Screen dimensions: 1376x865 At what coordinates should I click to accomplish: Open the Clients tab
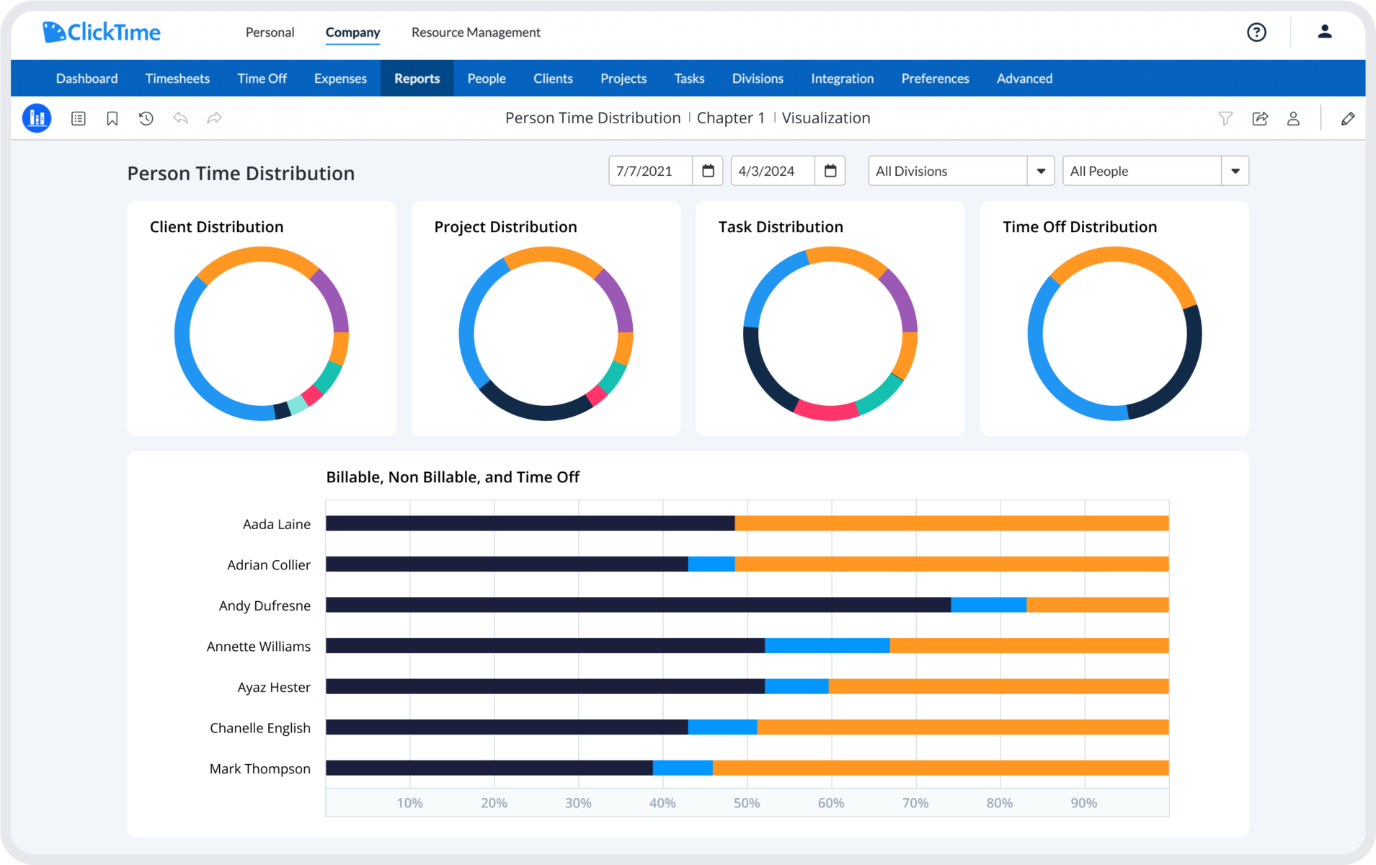553,79
